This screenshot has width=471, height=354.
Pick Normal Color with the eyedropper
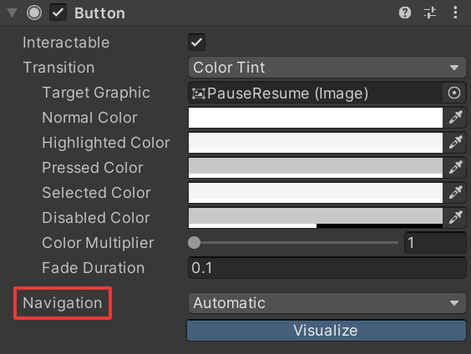coord(455,118)
